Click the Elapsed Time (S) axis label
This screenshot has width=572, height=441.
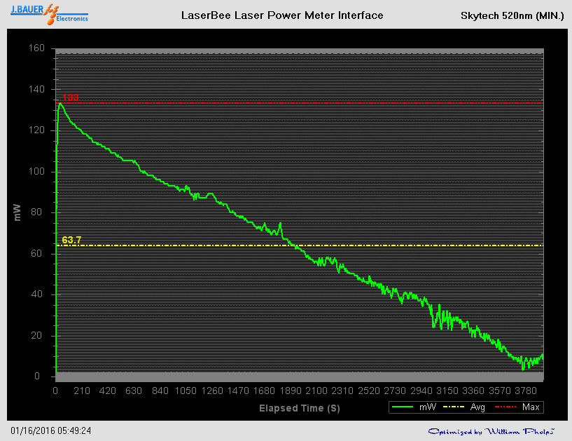click(300, 407)
